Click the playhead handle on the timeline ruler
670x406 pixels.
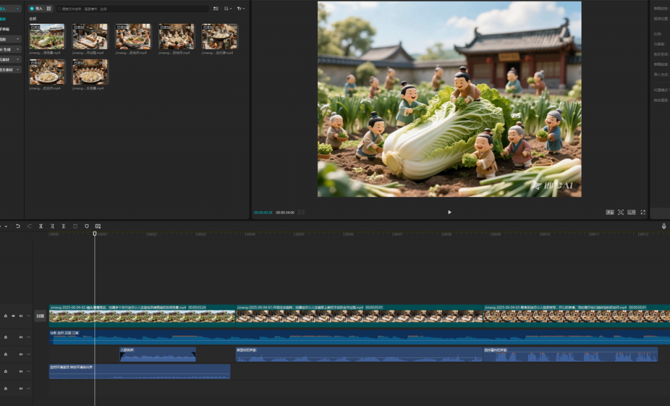[95, 234]
